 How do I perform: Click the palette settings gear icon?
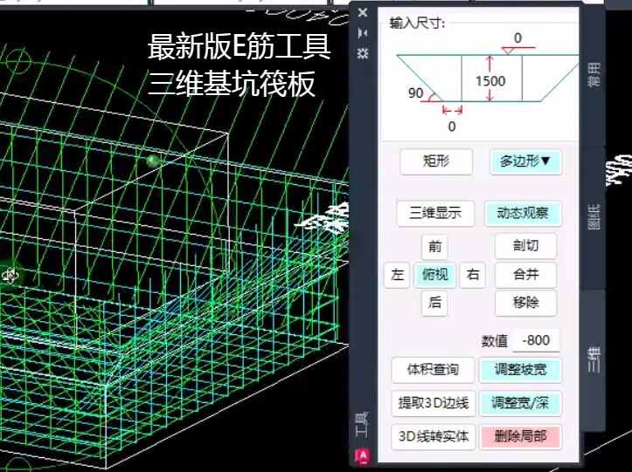point(364,53)
